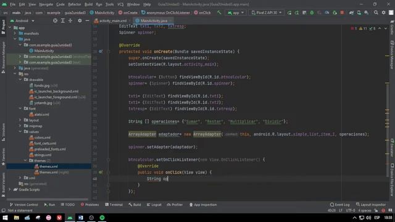Toggle the Favorites tool window
This screenshot has width=395, height=222.
[3, 157]
